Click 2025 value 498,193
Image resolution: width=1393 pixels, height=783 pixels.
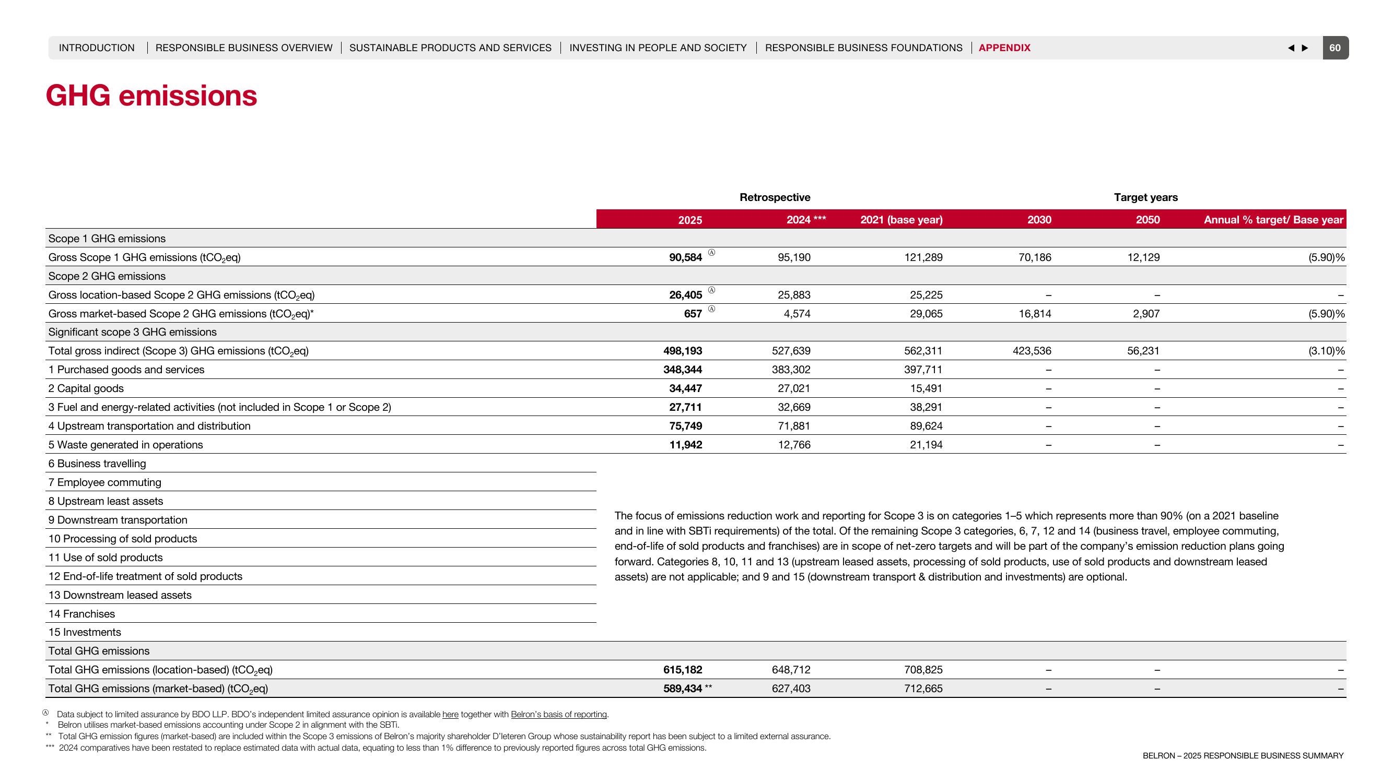click(x=683, y=351)
